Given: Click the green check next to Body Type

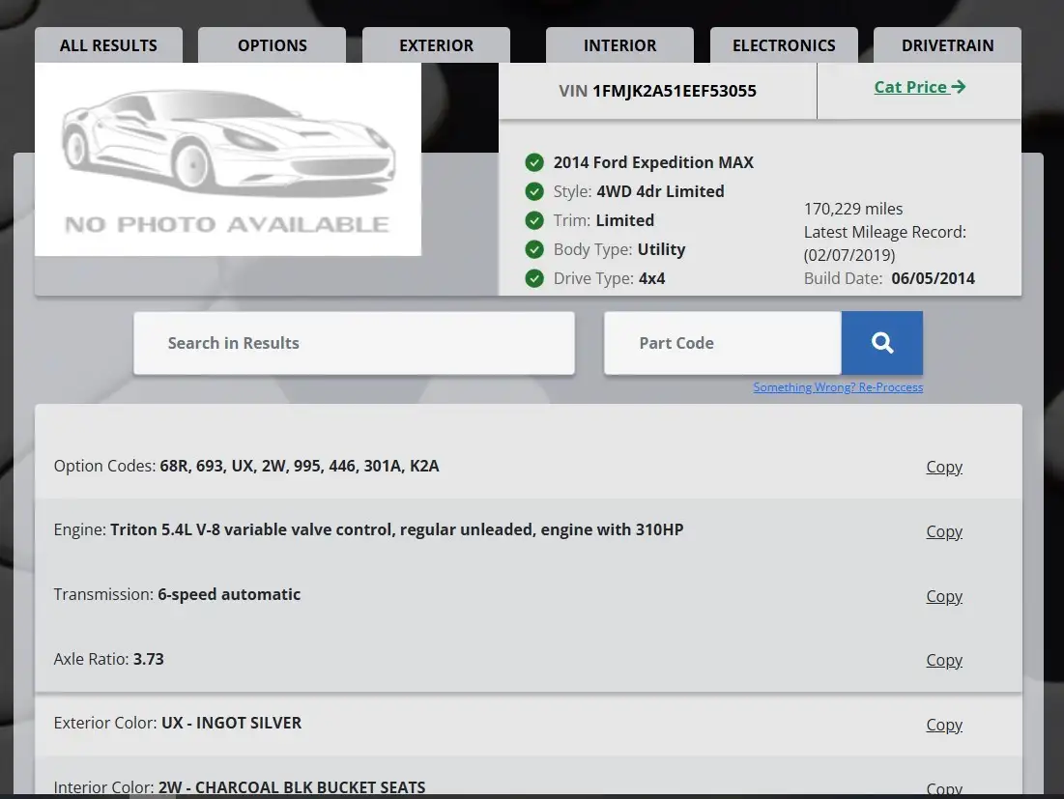Looking at the screenshot, I should pos(534,249).
